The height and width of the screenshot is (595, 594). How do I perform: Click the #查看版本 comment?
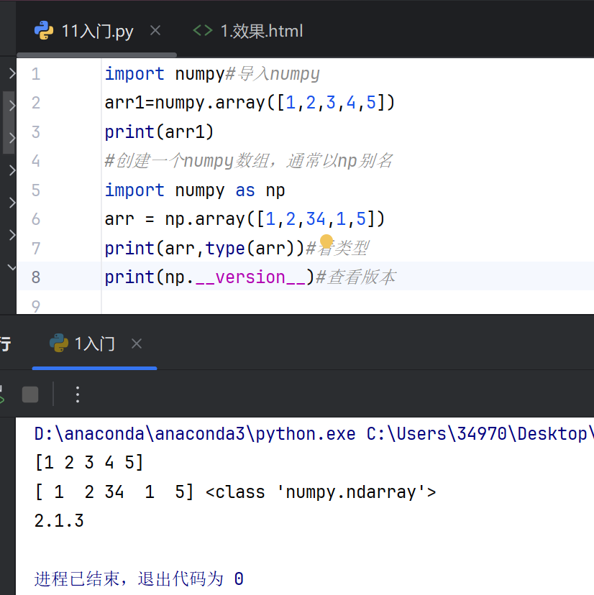tap(356, 277)
